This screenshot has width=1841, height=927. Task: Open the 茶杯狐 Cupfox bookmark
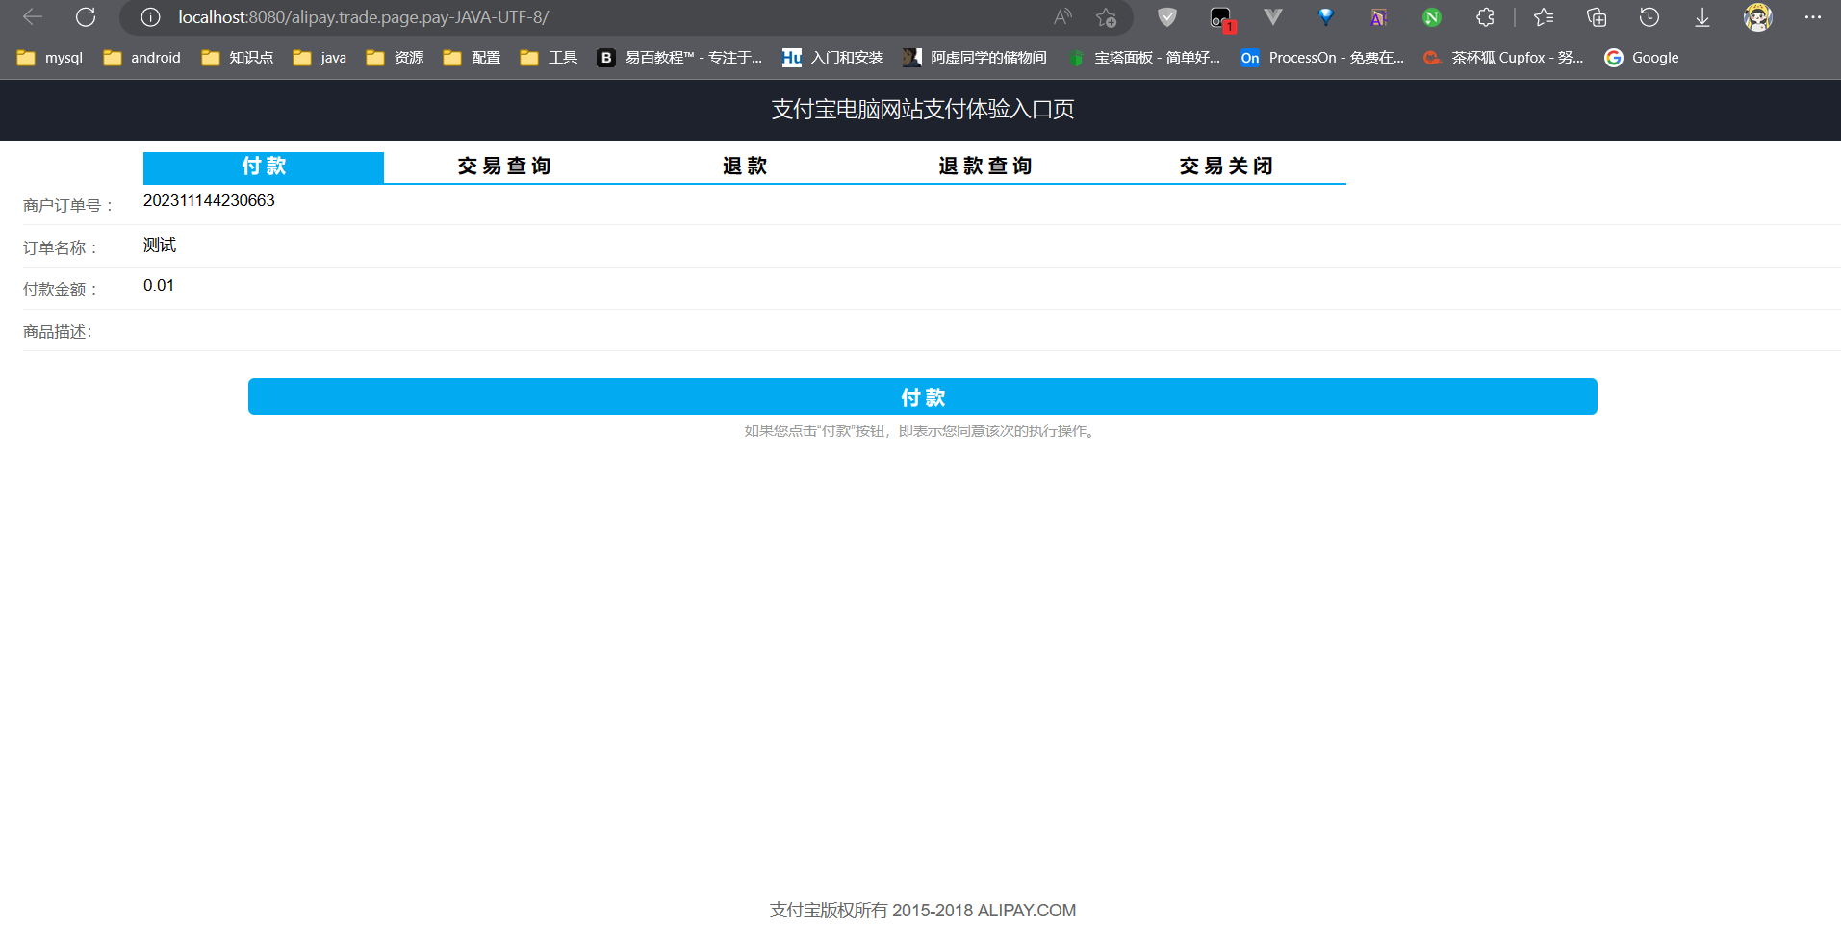point(1503,58)
